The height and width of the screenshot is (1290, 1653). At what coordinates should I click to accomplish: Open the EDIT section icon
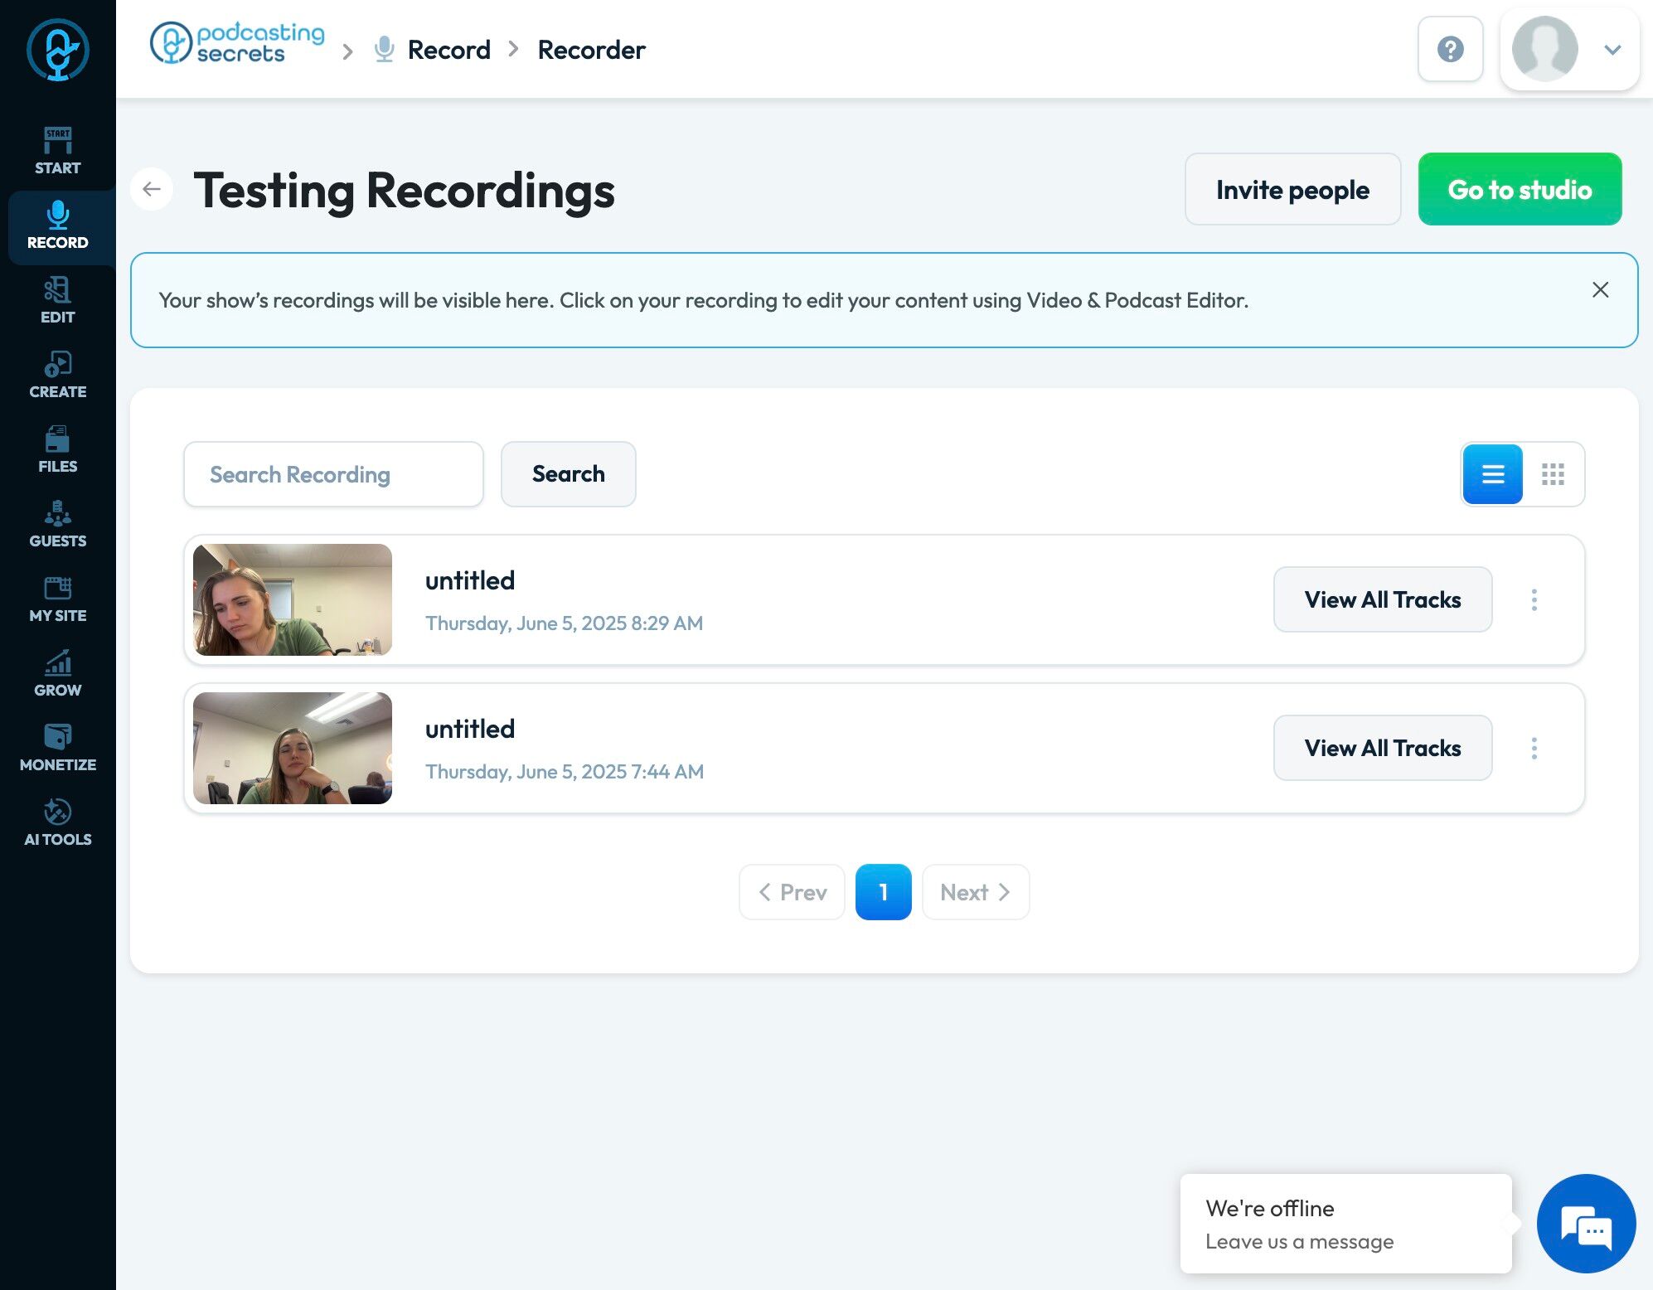pyautogui.click(x=57, y=291)
